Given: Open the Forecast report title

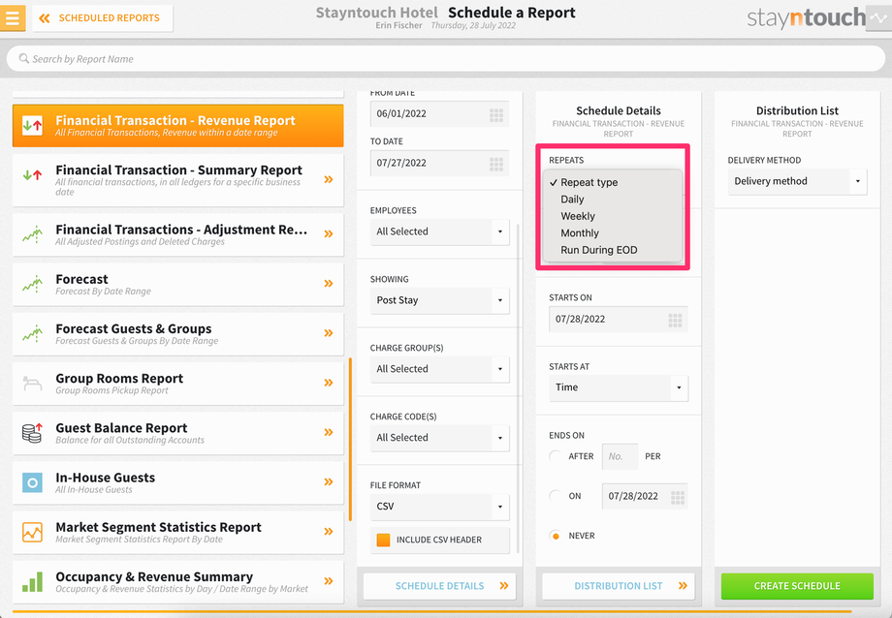Looking at the screenshot, I should click(x=81, y=279).
